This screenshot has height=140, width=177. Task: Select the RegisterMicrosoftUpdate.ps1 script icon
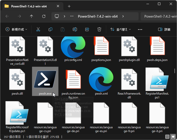17,113
